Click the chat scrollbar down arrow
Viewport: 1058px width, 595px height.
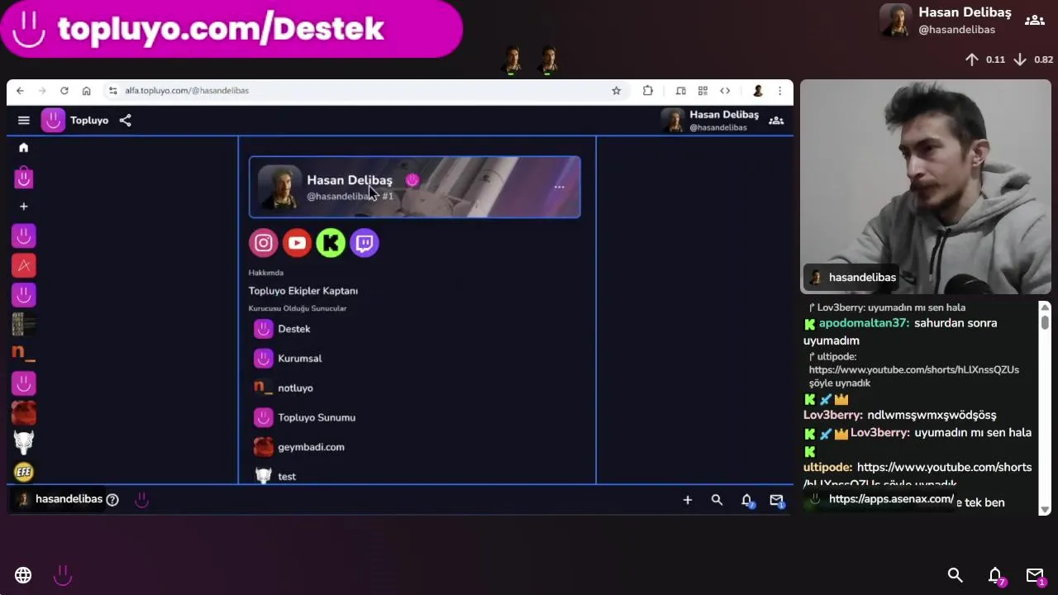(1045, 509)
